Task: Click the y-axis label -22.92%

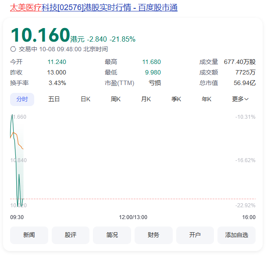Action: [245, 205]
